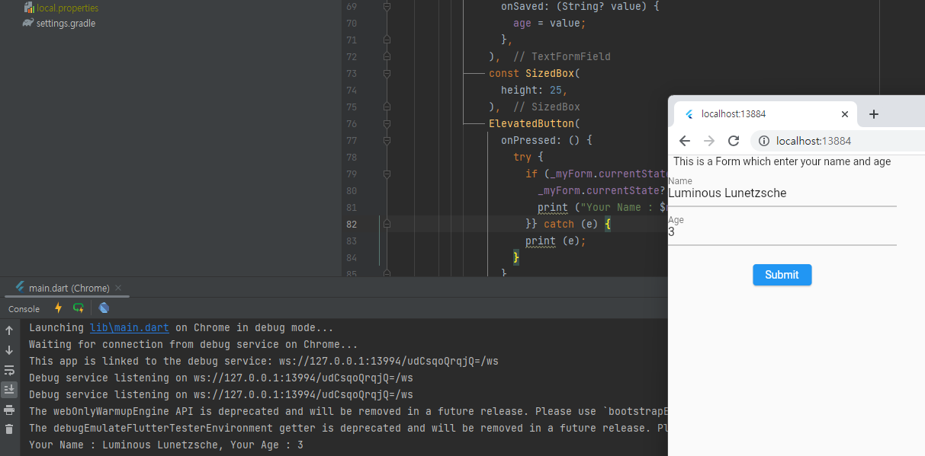Toggle scroll to end of console

[9, 390]
